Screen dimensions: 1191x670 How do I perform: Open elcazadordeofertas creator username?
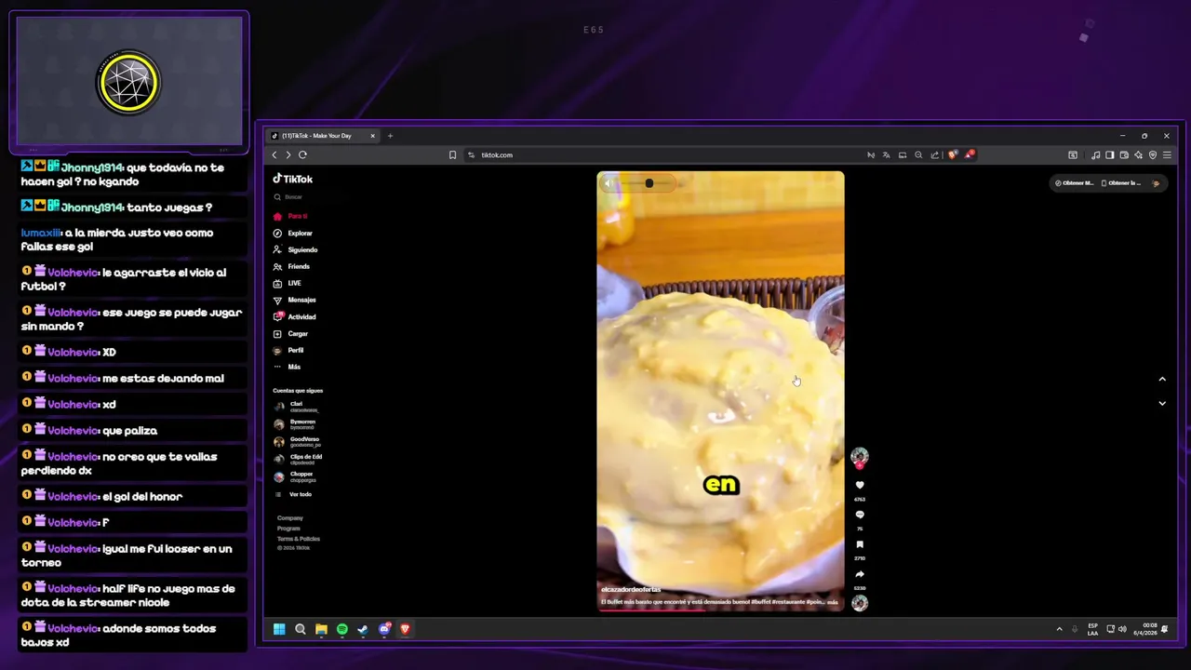click(631, 589)
